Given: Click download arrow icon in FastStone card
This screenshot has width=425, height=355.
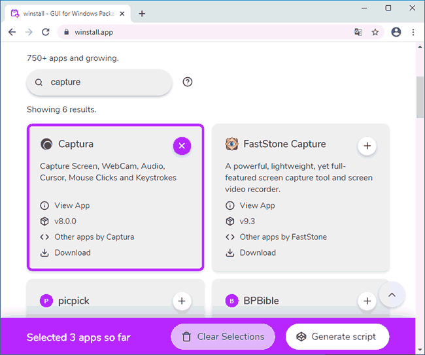Looking at the screenshot, I should point(230,252).
